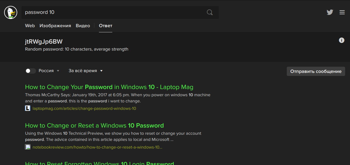Switch to the Видео tab

83,26
